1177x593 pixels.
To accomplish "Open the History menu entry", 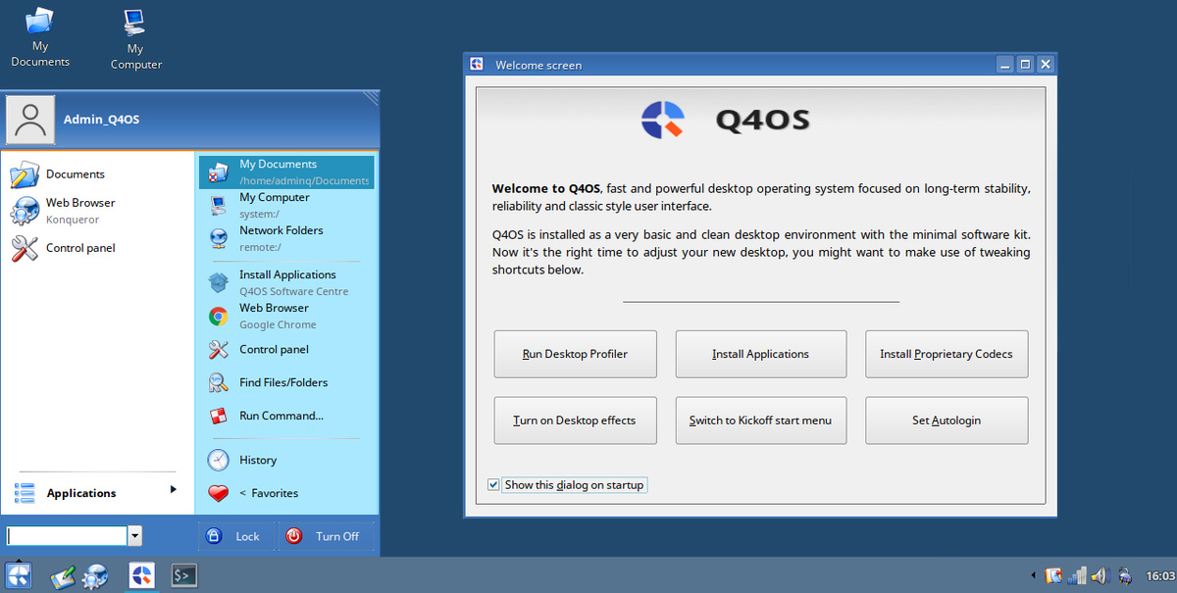I will [286, 460].
